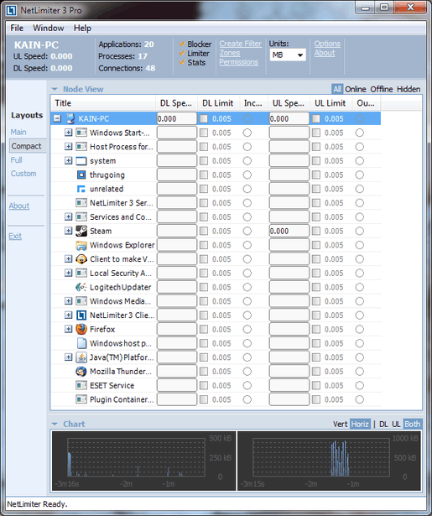The width and height of the screenshot is (432, 516).
Task: Switch to the Custom layout
Action: pos(23,174)
